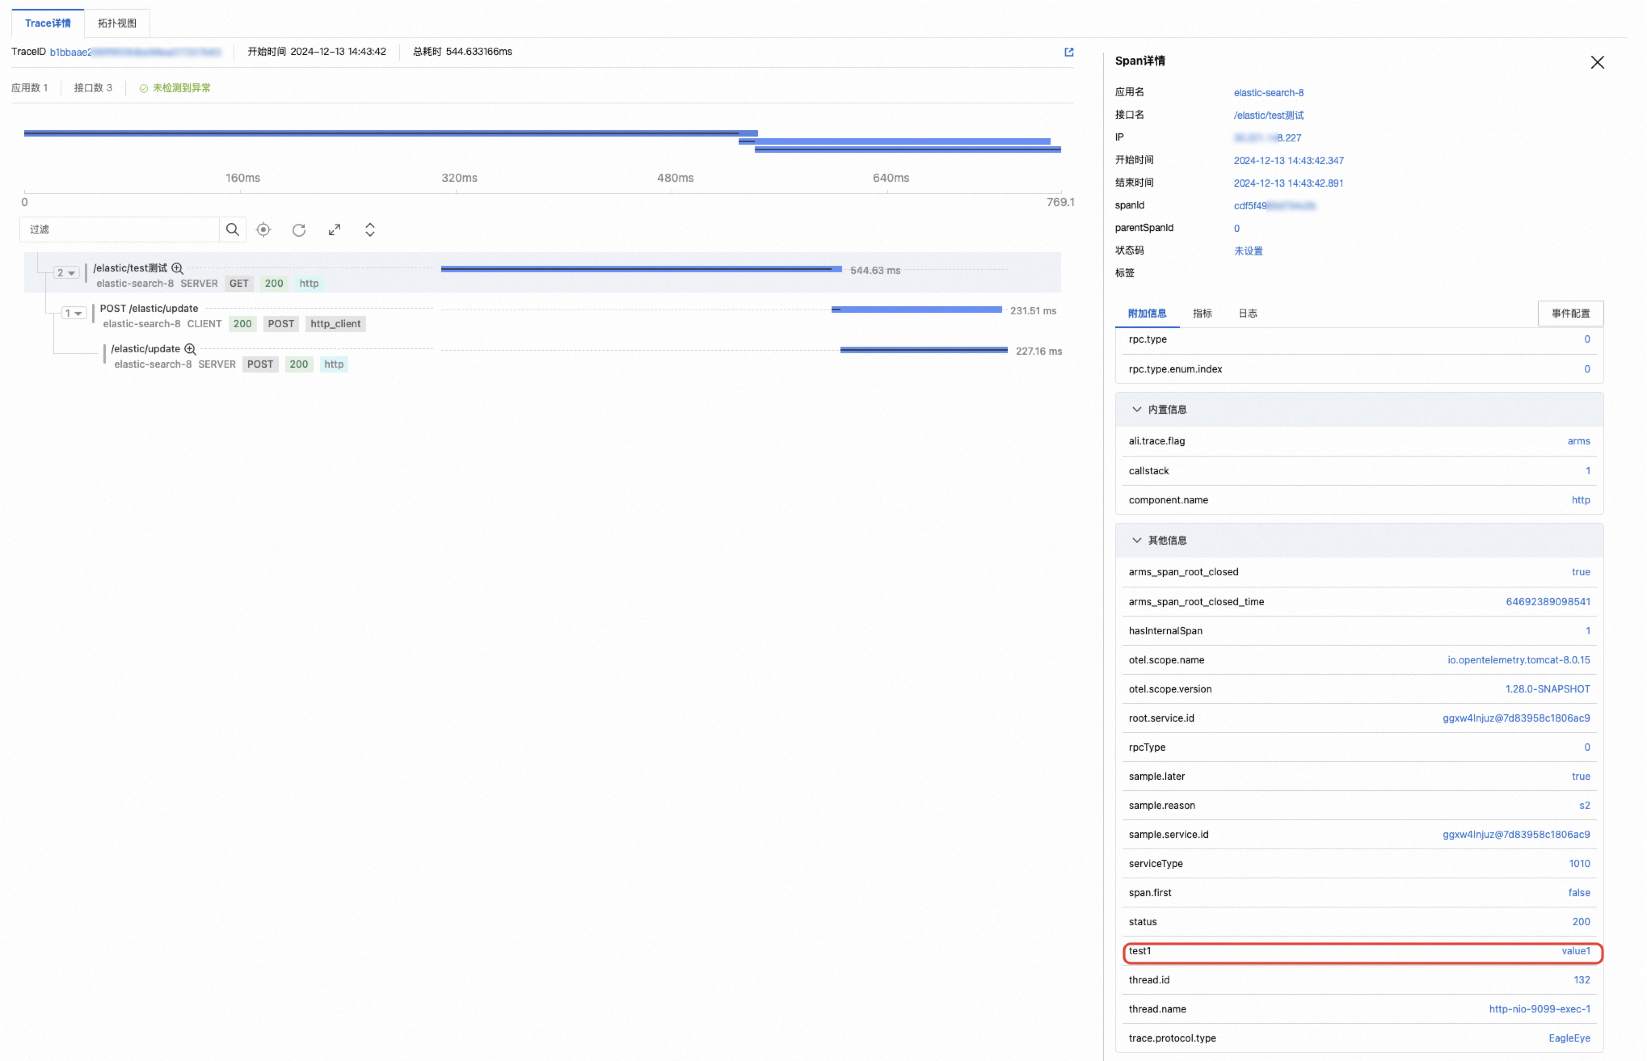Close the Span详情 panel
Image resolution: width=1647 pixels, height=1061 pixels.
tap(1597, 62)
